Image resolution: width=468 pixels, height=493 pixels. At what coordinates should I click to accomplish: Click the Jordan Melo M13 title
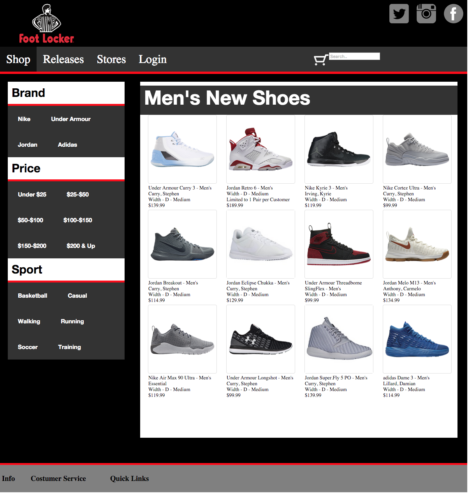click(x=409, y=283)
